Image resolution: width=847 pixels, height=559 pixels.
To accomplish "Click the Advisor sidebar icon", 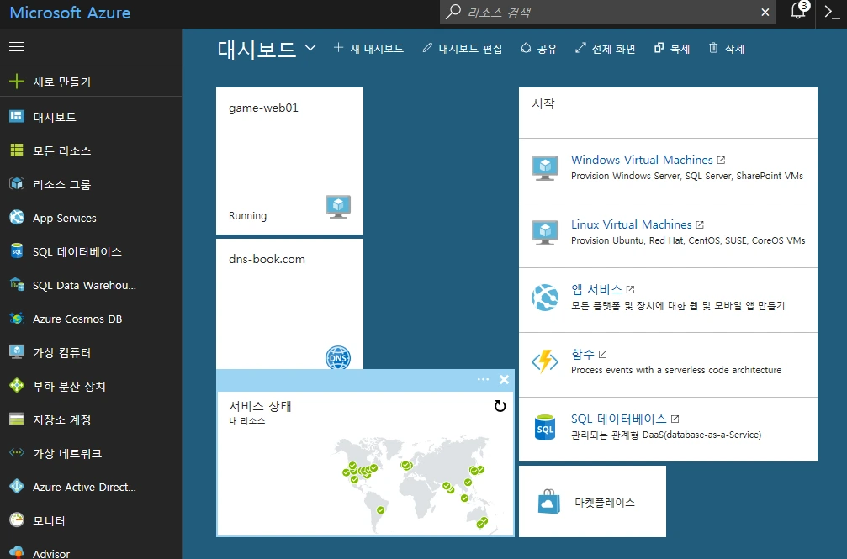I will pos(17,552).
